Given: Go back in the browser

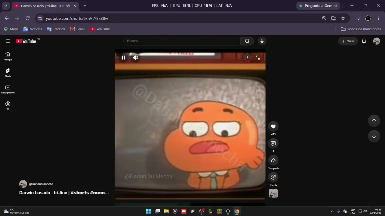Looking at the screenshot, I should pos(7,18).
